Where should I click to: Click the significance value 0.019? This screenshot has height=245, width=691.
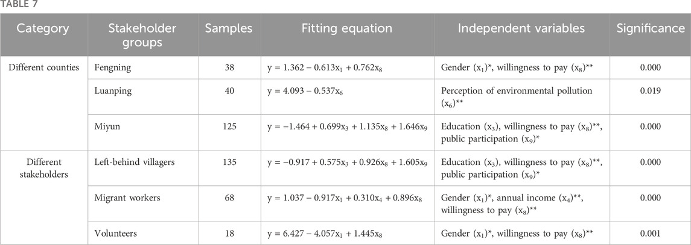pyautogui.click(x=647, y=97)
